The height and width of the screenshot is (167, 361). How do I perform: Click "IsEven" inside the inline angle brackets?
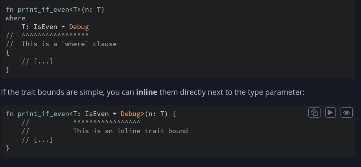[x=97, y=114]
